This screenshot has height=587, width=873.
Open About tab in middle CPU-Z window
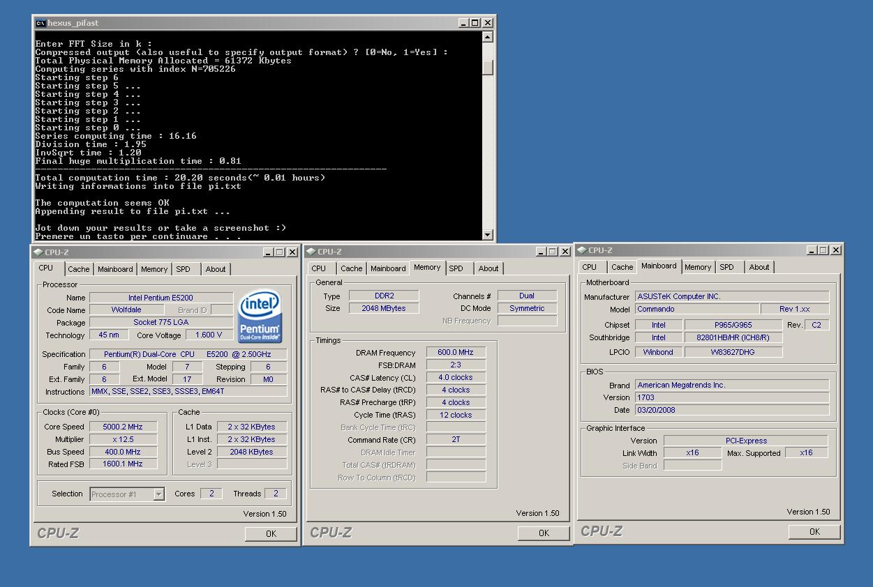pos(488,268)
